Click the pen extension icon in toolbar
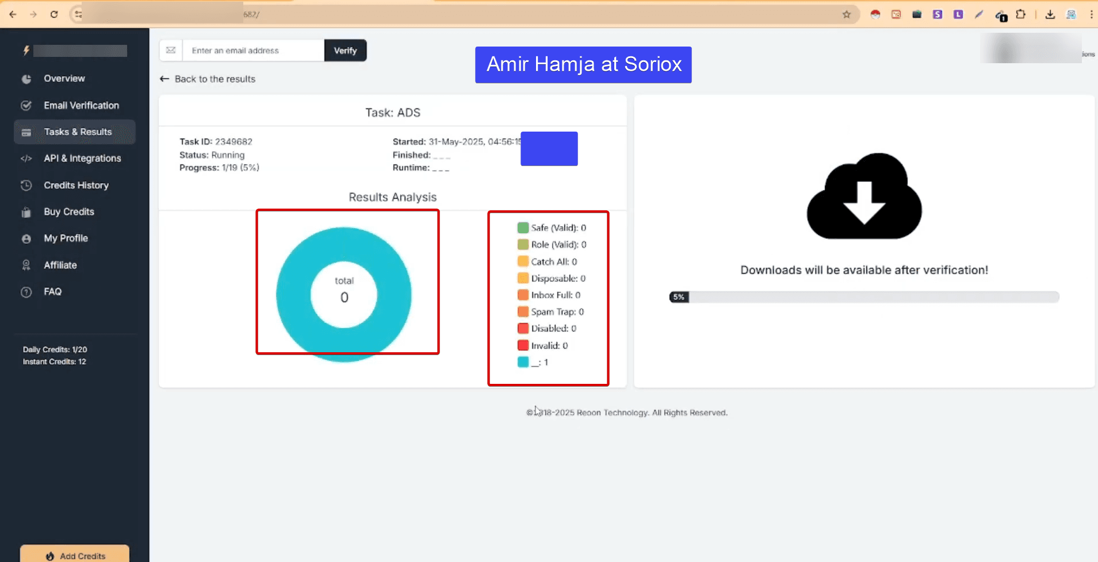 pos(979,14)
